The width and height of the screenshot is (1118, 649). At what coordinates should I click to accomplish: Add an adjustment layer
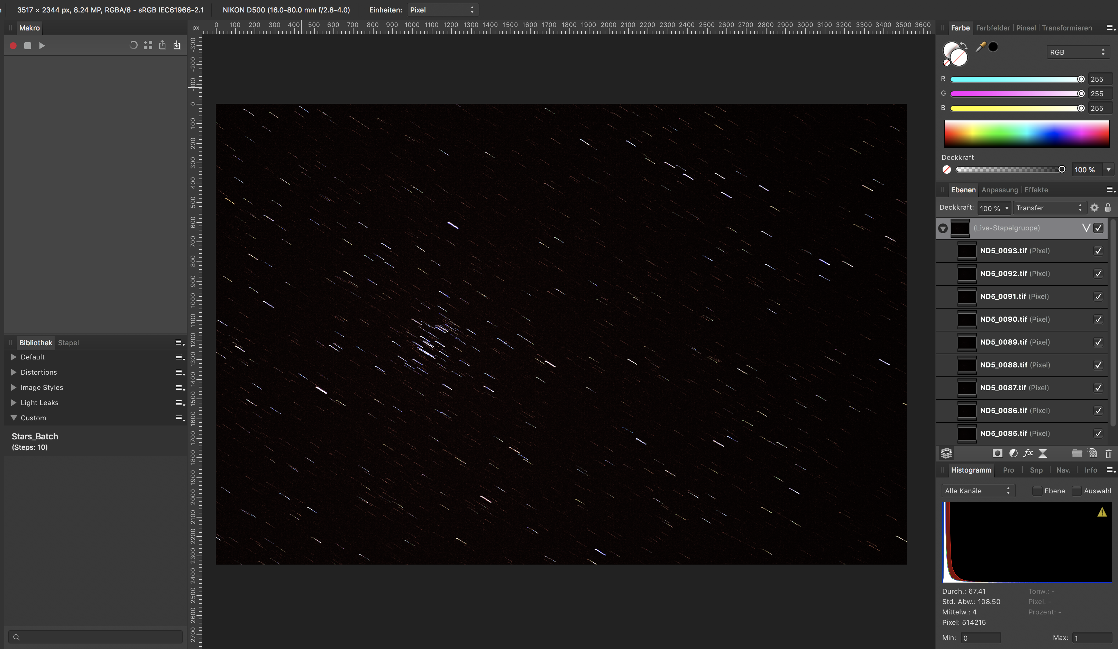pyautogui.click(x=1013, y=454)
